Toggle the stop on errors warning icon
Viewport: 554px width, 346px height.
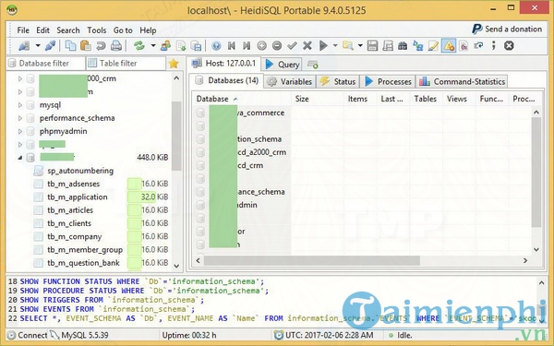(449, 46)
